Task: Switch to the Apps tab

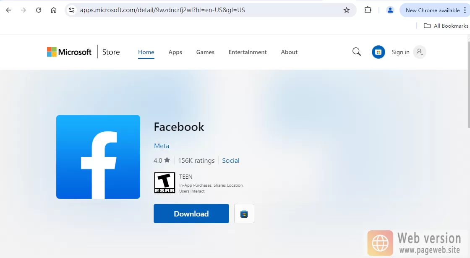Action: point(175,52)
